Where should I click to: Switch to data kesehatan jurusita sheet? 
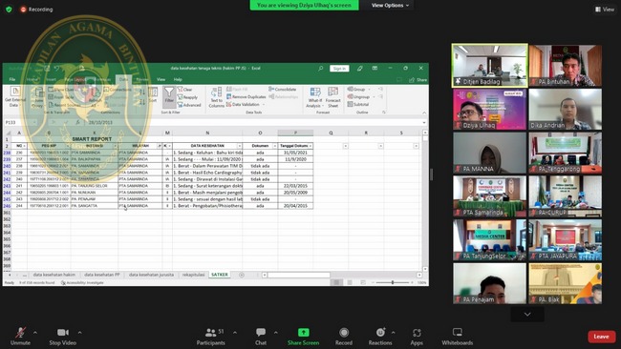[151, 275]
